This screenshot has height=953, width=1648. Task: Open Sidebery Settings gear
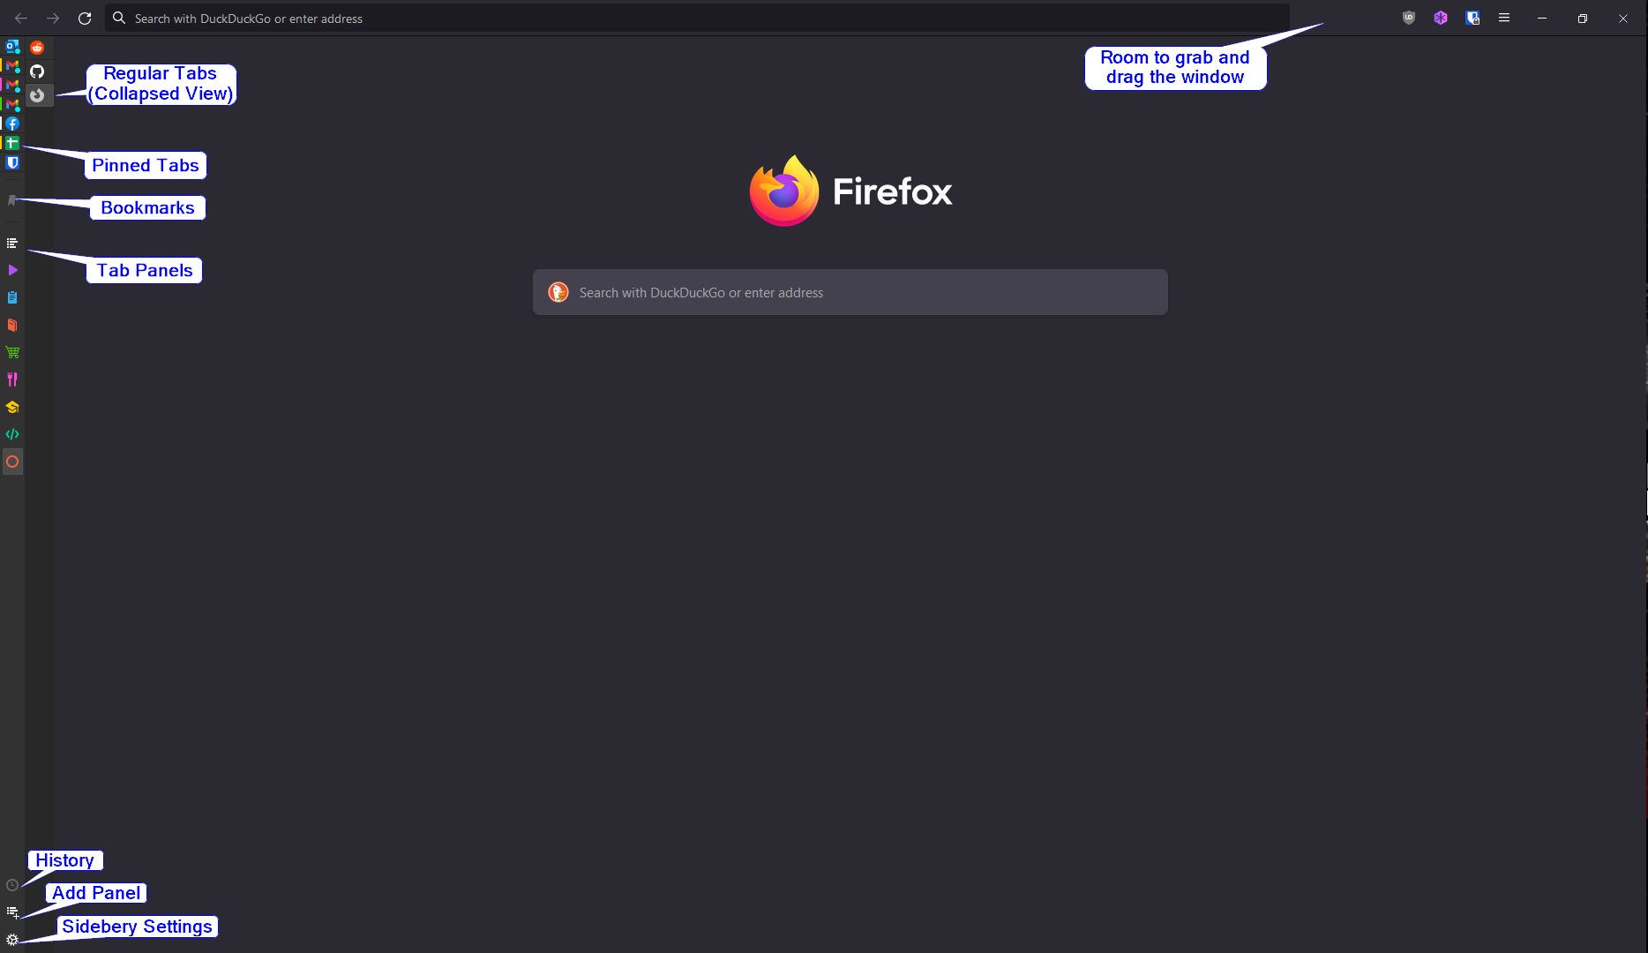pos(12,939)
